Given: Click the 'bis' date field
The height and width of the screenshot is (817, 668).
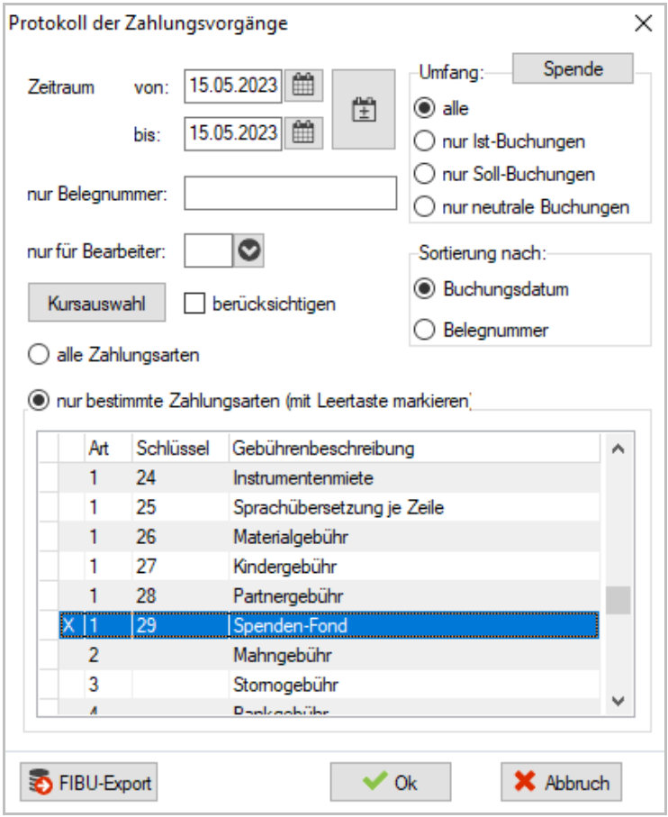Looking at the screenshot, I should [233, 133].
